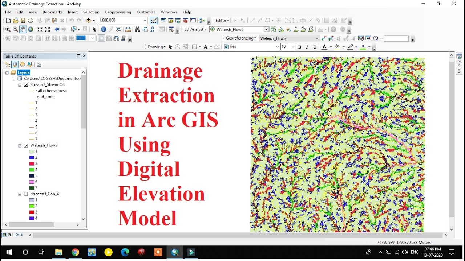
Task: Select the Measure ruler tool
Action: click(x=128, y=29)
